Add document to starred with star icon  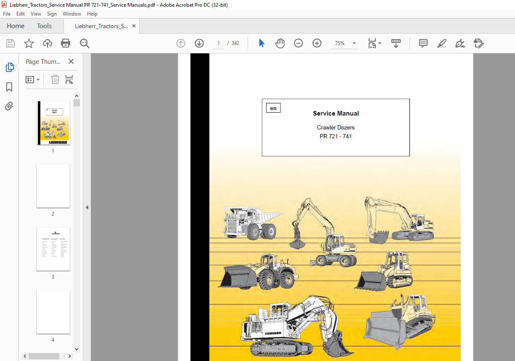click(x=29, y=43)
